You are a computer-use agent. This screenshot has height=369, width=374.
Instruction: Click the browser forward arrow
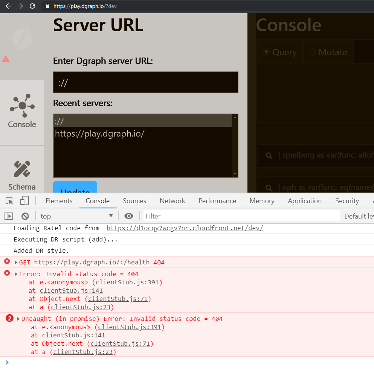20,6
